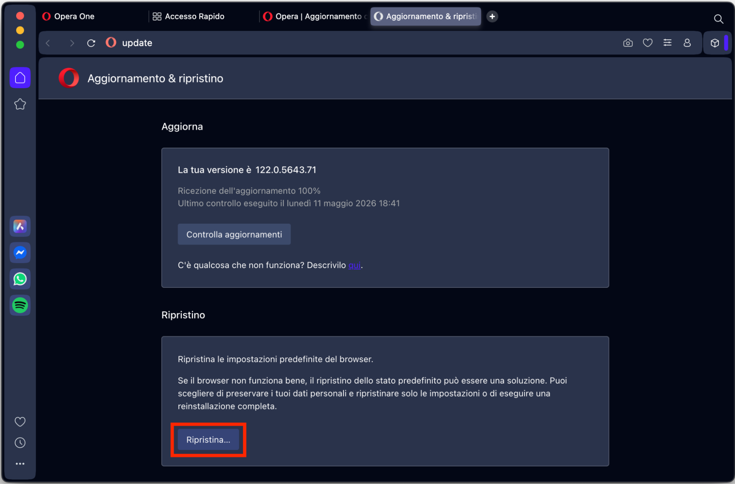Open Pinboards heart icon at sidebar bottom
735x484 pixels.
(20, 422)
